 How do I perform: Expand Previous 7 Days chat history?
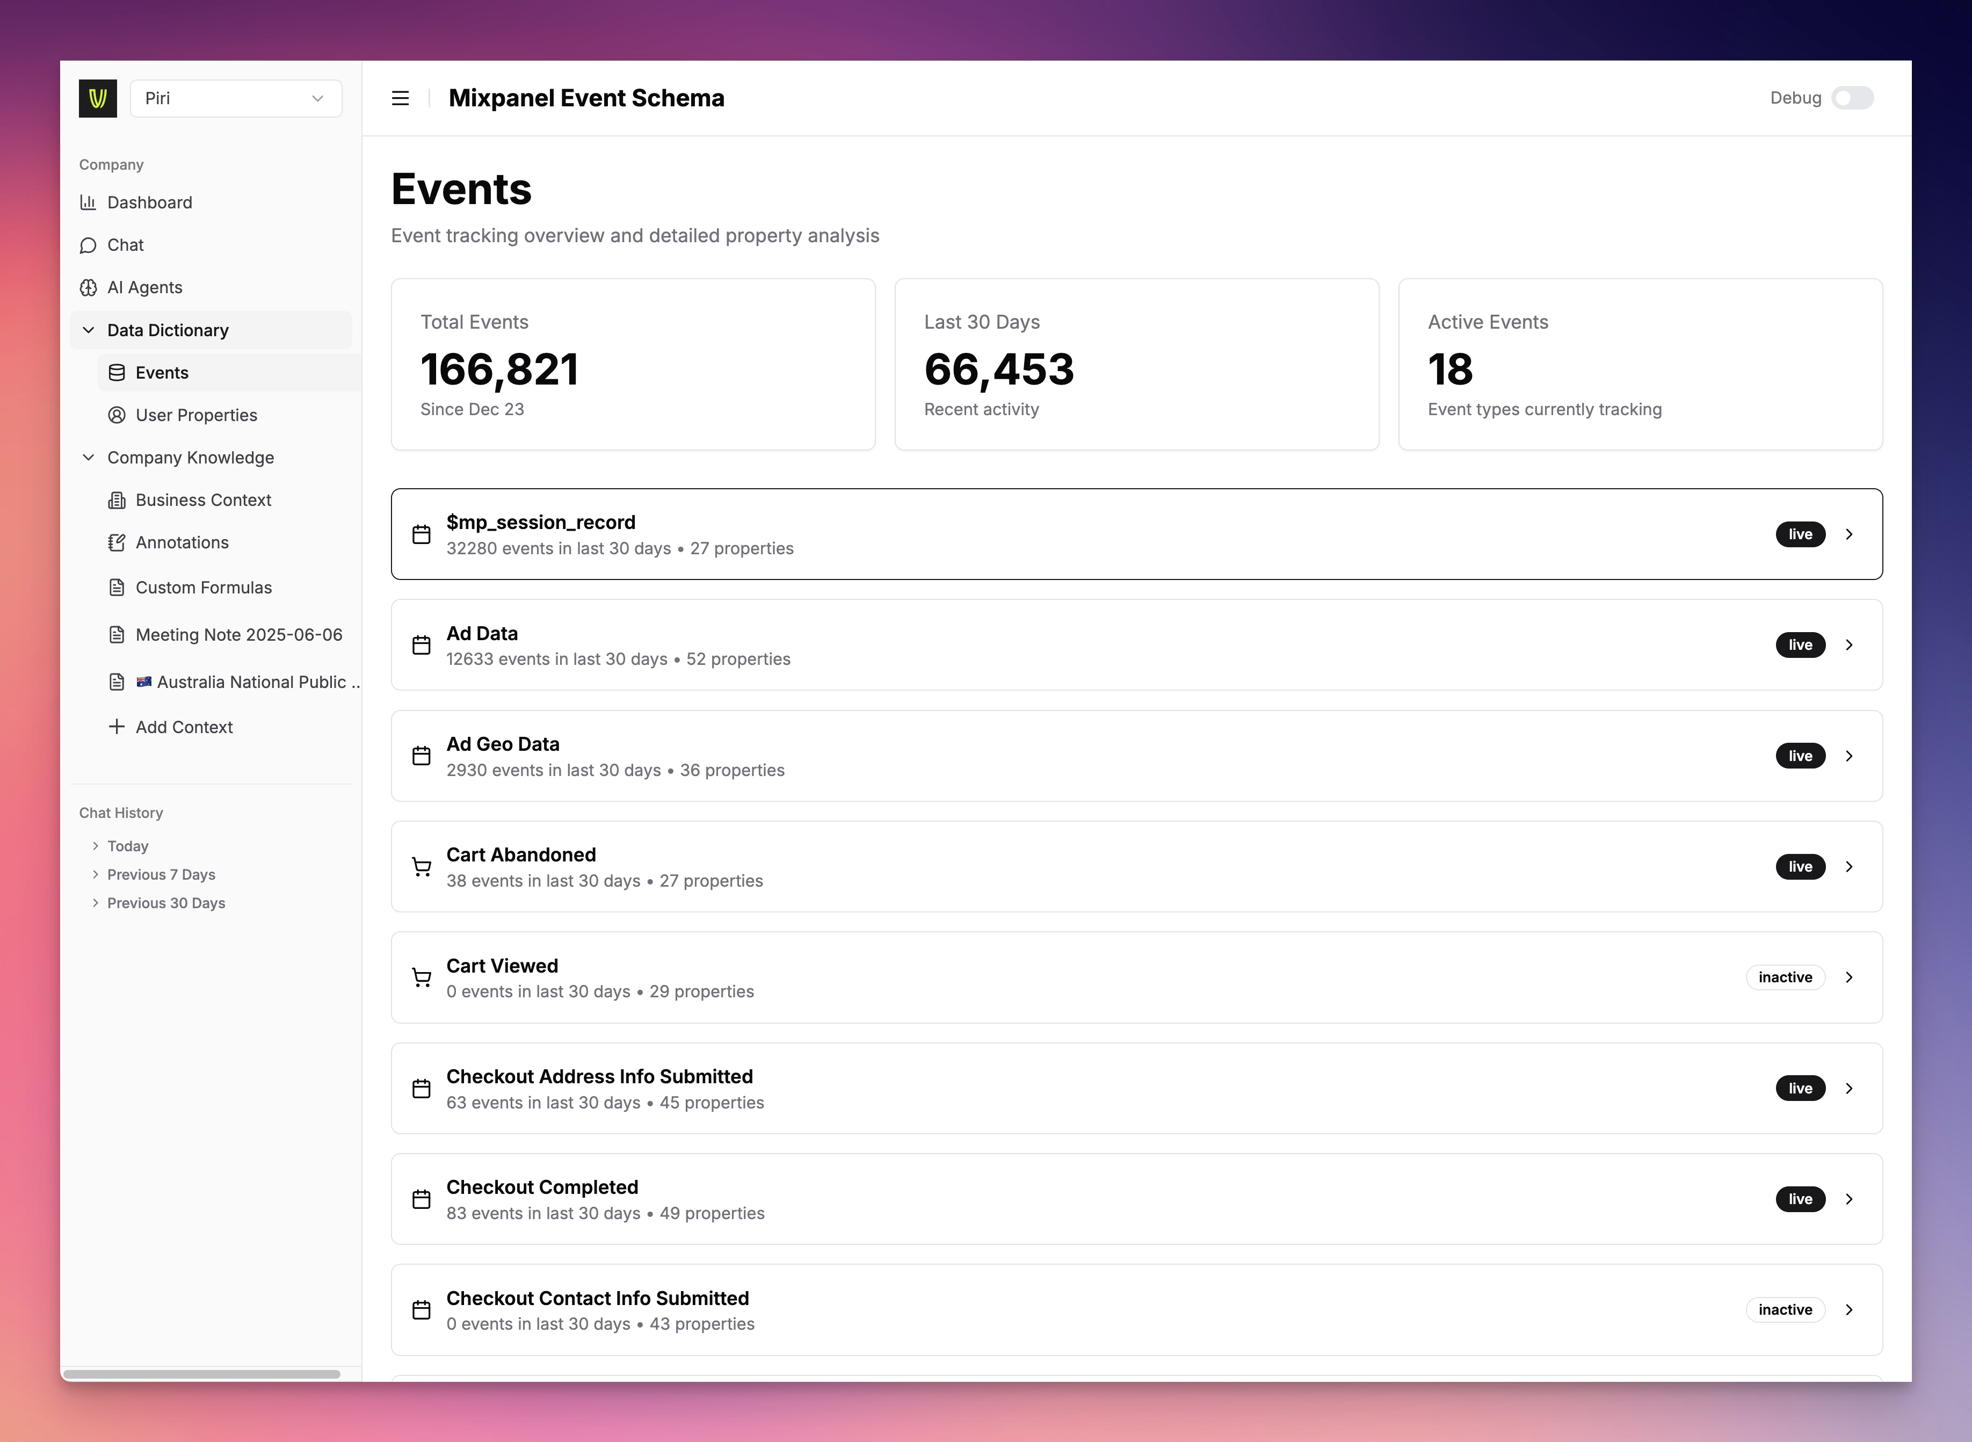[x=161, y=875]
